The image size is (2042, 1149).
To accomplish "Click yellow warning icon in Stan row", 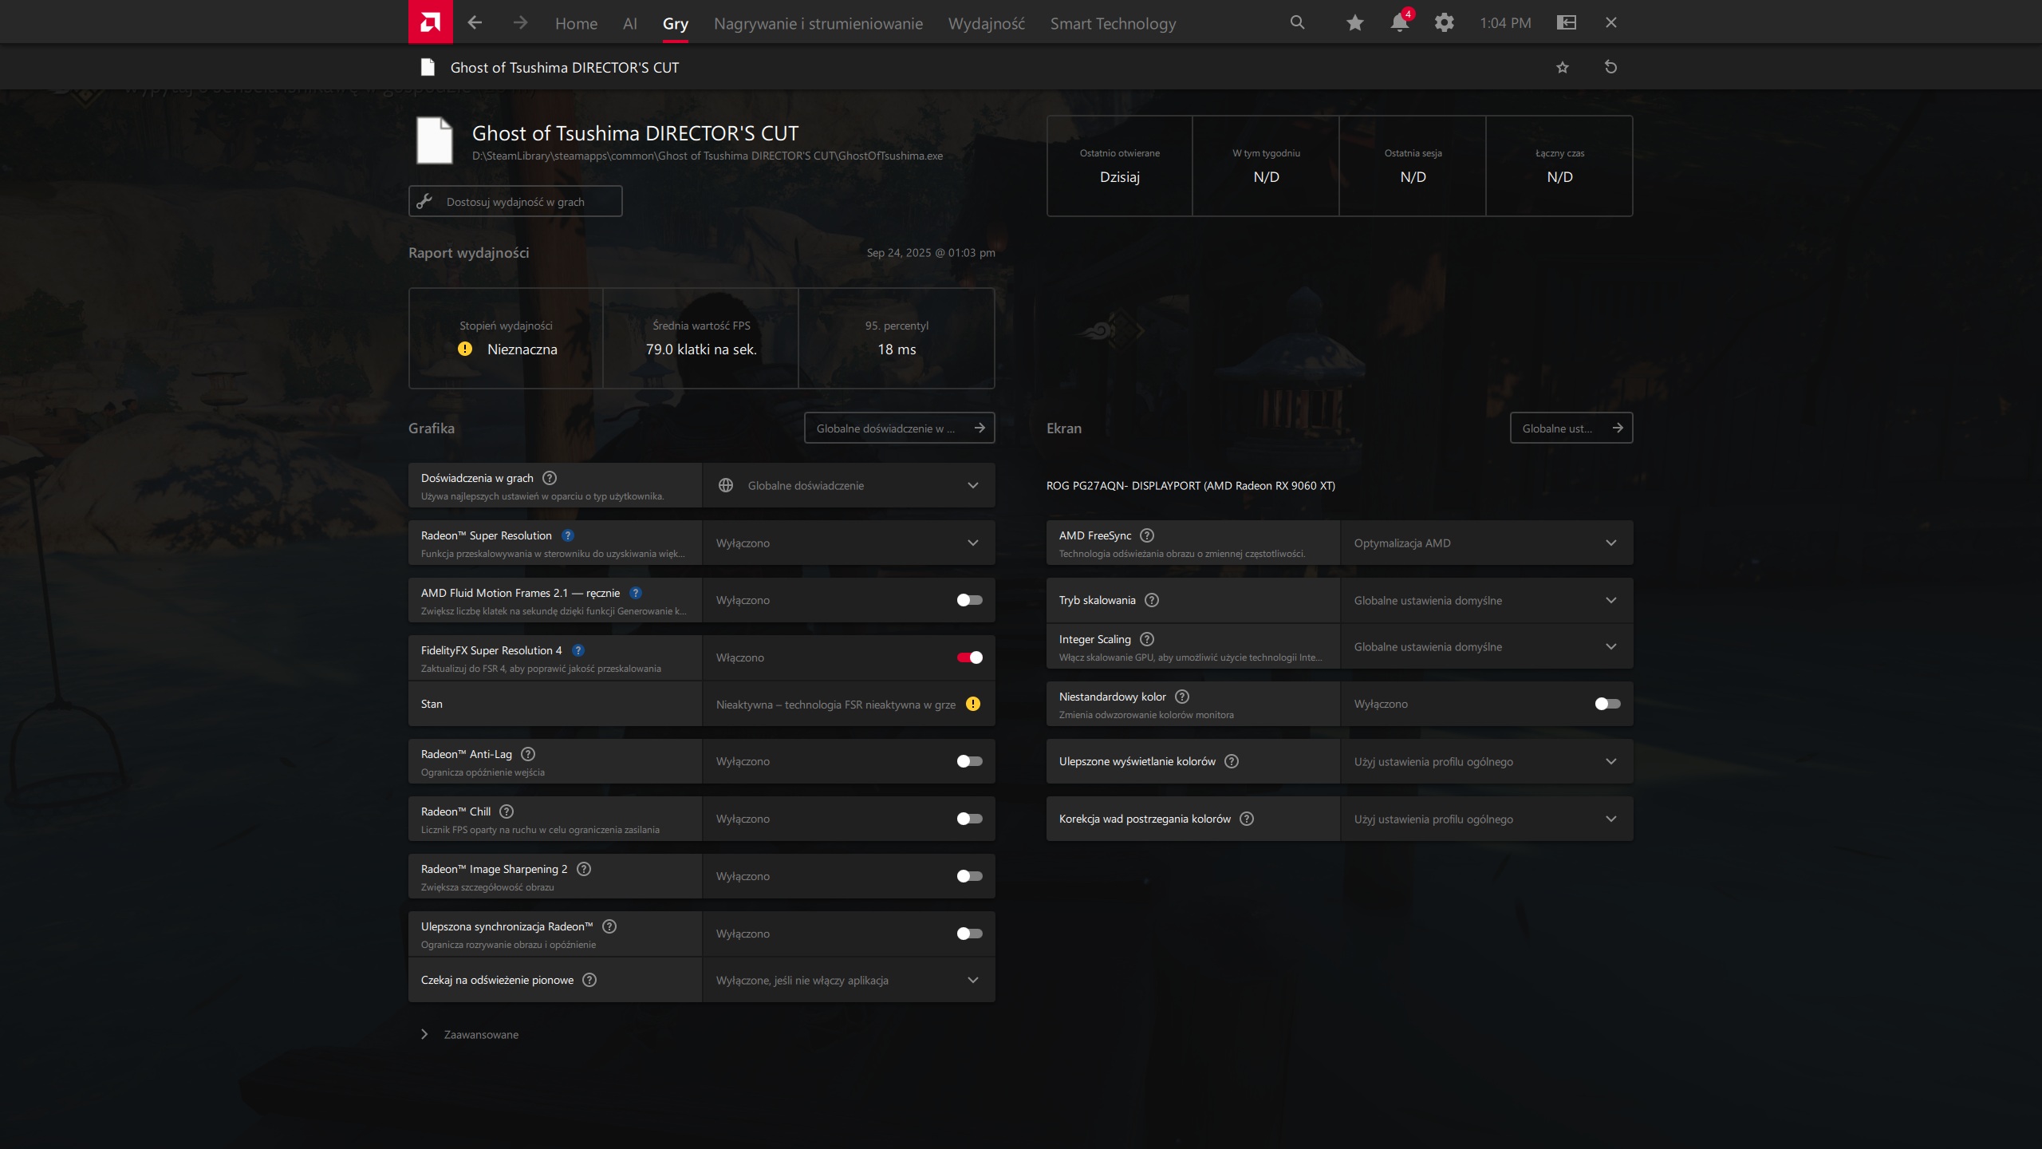I will pyautogui.click(x=973, y=704).
